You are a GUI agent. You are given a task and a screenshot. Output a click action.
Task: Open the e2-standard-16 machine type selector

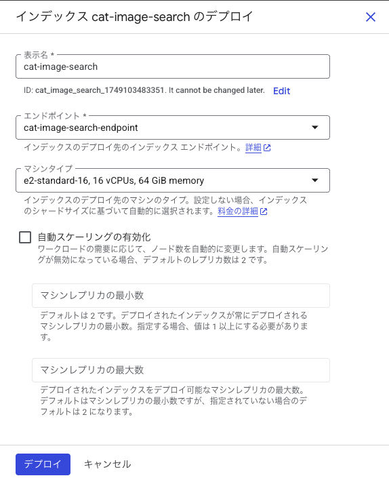point(173,180)
